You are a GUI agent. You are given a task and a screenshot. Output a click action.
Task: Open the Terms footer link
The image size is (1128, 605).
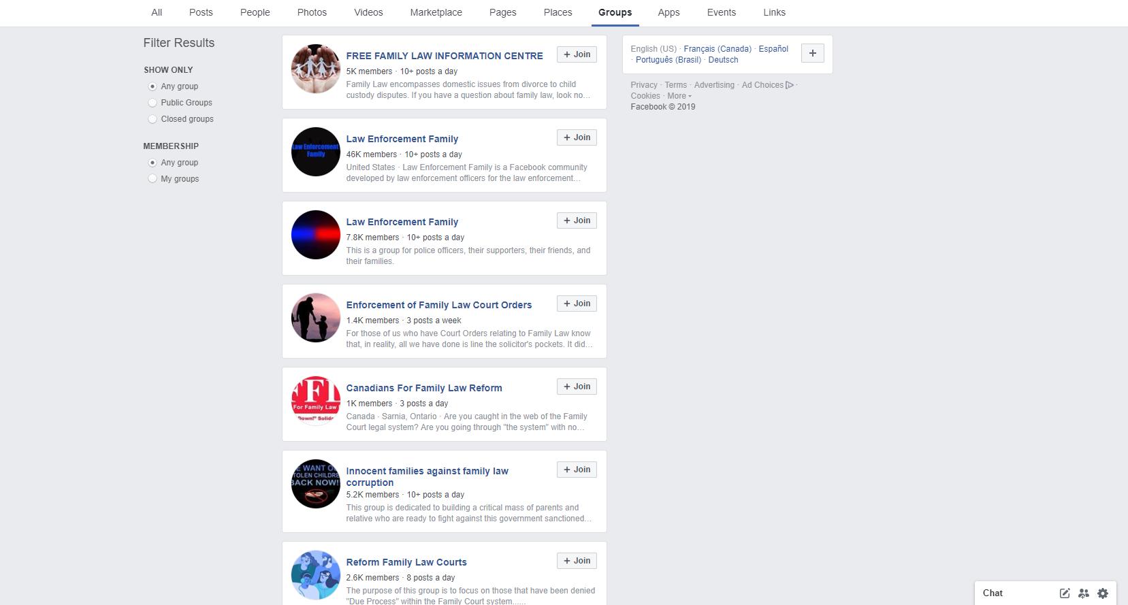676,85
